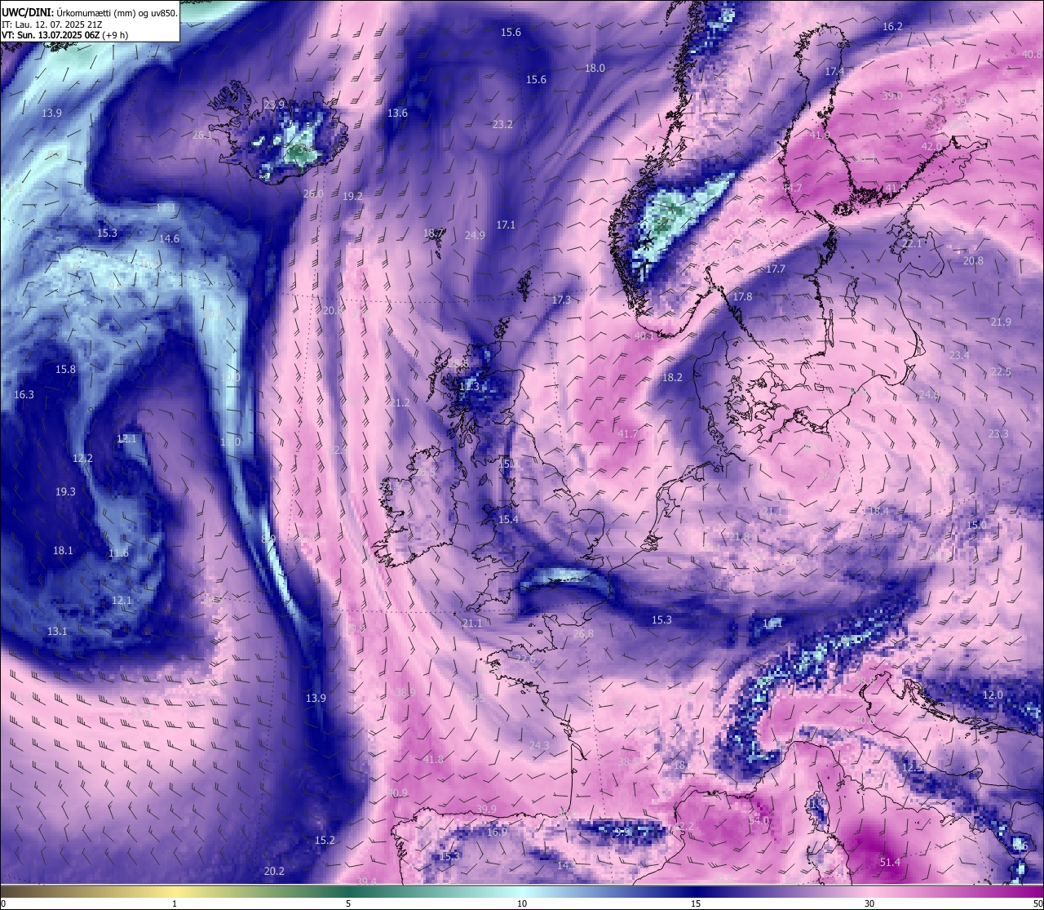
Task: Click the 14.6 value label
Action: pyautogui.click(x=169, y=239)
